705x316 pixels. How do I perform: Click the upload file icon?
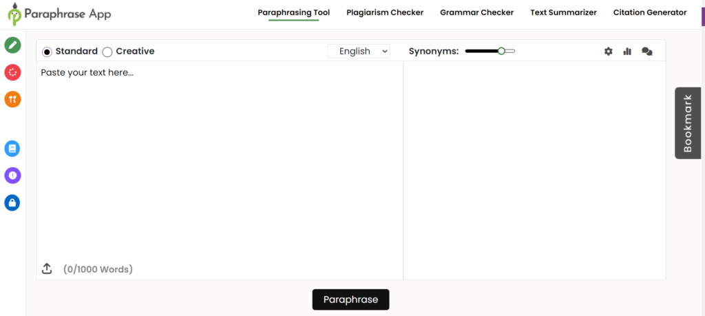47,268
